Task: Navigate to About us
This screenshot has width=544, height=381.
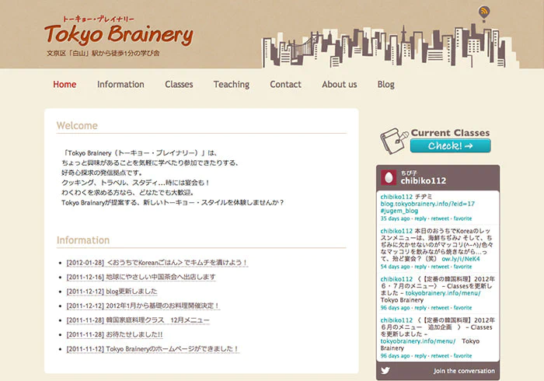Action: point(340,84)
